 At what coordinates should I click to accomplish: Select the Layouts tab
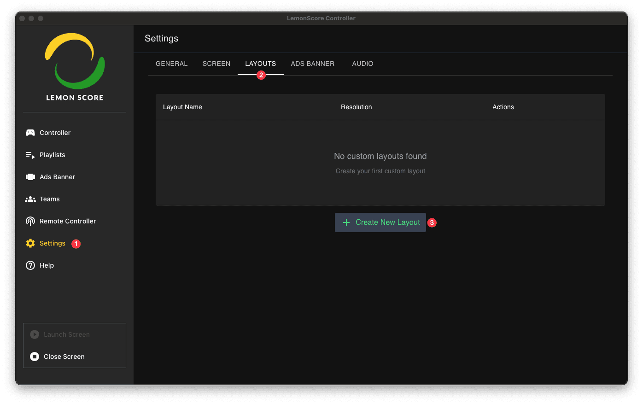tap(260, 64)
